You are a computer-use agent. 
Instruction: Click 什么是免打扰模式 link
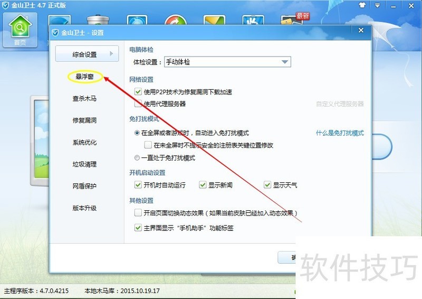[x=340, y=133]
